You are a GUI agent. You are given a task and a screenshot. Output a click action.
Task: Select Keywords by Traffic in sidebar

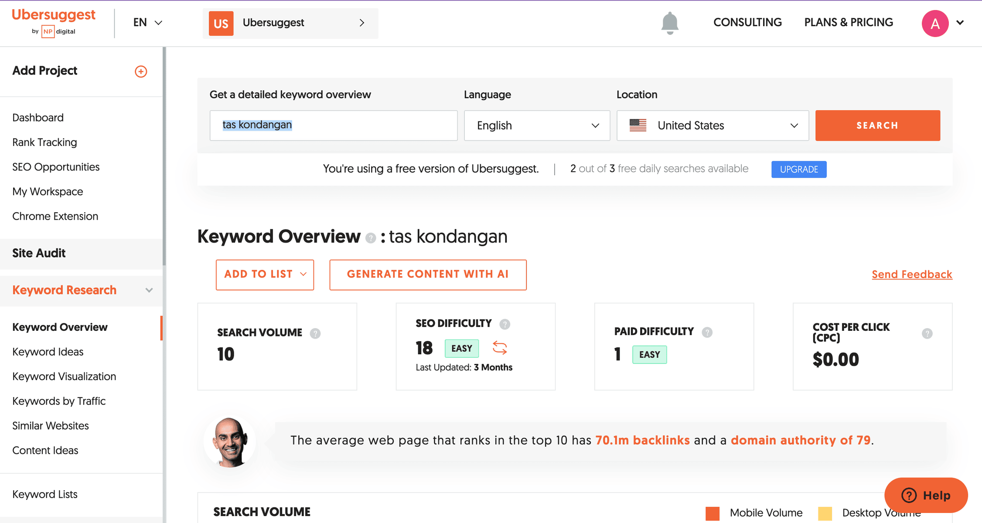pos(59,401)
